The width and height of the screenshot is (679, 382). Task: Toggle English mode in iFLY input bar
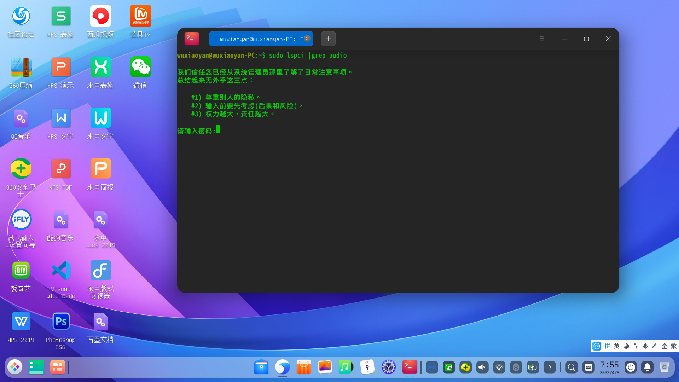pos(617,346)
